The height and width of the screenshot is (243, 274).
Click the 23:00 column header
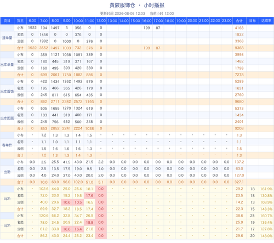(227, 21)
